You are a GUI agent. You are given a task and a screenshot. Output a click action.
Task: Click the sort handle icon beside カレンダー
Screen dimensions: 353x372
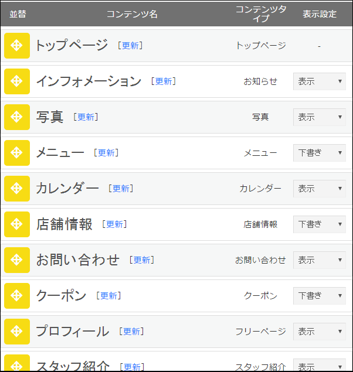[16, 189]
